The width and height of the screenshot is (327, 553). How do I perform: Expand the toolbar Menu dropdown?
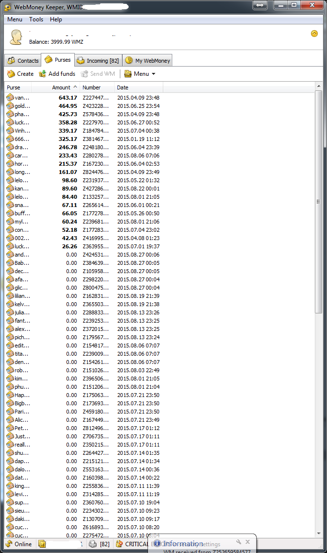click(x=140, y=74)
